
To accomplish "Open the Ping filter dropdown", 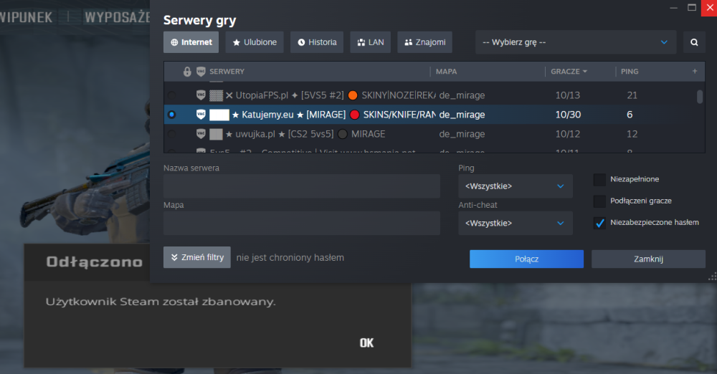I will pyautogui.click(x=516, y=186).
